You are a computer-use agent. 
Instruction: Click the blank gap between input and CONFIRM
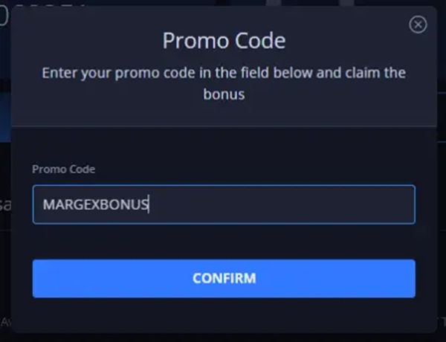223,242
